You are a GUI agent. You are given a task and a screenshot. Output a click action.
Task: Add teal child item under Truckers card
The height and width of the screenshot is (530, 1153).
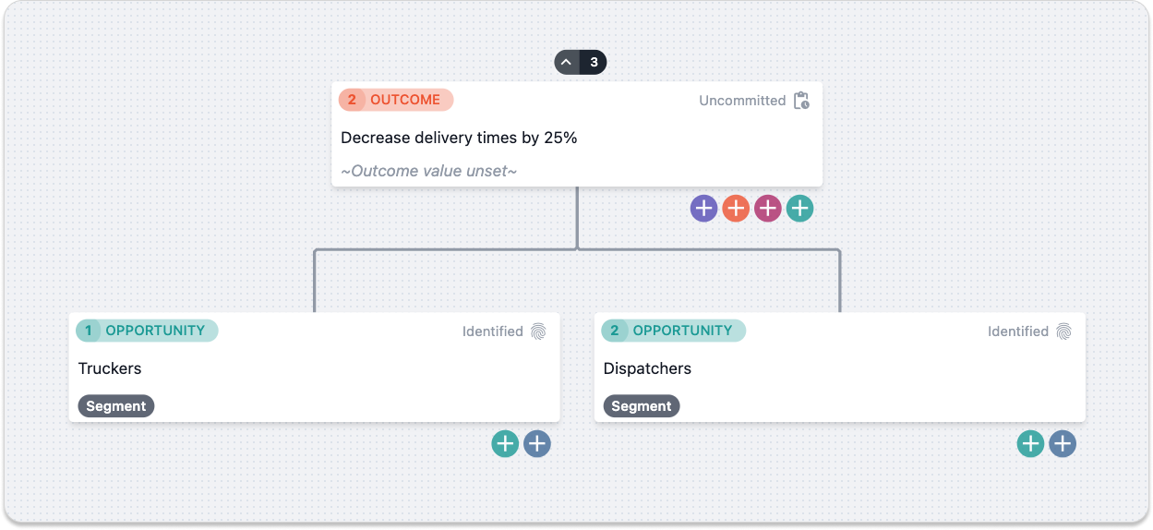[505, 444]
